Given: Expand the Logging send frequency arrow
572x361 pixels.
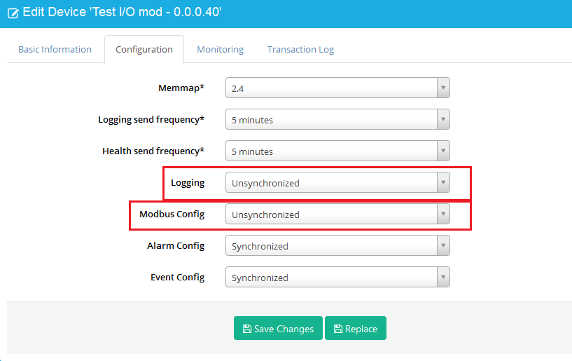Looking at the screenshot, I should (x=443, y=119).
